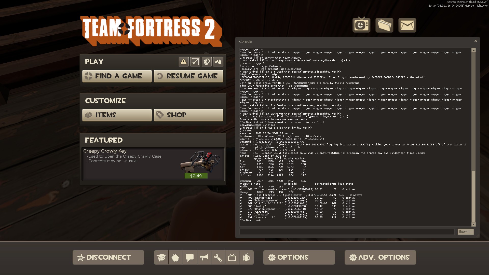Click the "Donate with !donate" line

pyautogui.click(x=274, y=119)
